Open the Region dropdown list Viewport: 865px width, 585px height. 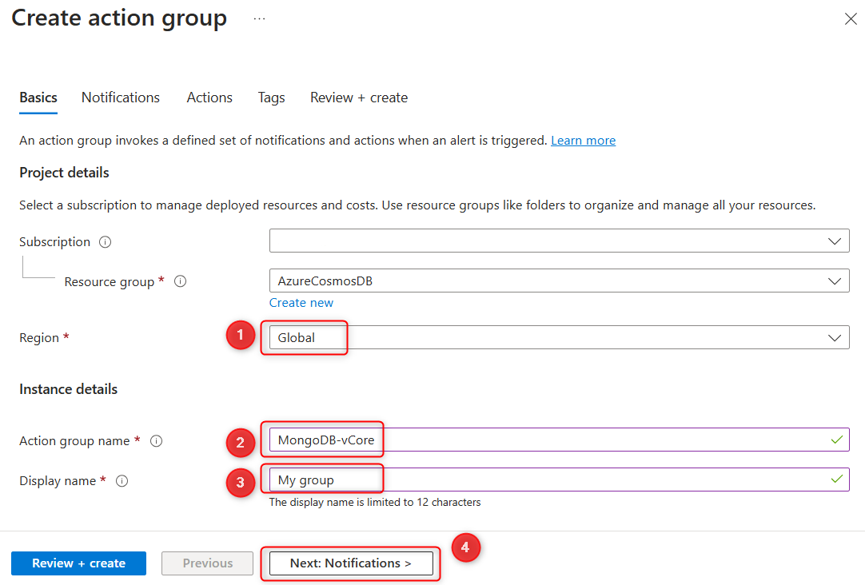click(x=835, y=336)
